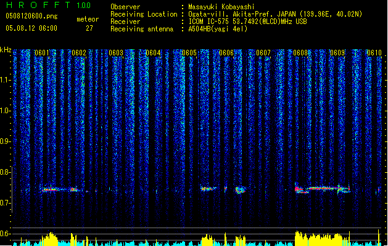Click the meteor echo just after 0605
The width and height of the screenshot is (388, 246).
coord(208,189)
